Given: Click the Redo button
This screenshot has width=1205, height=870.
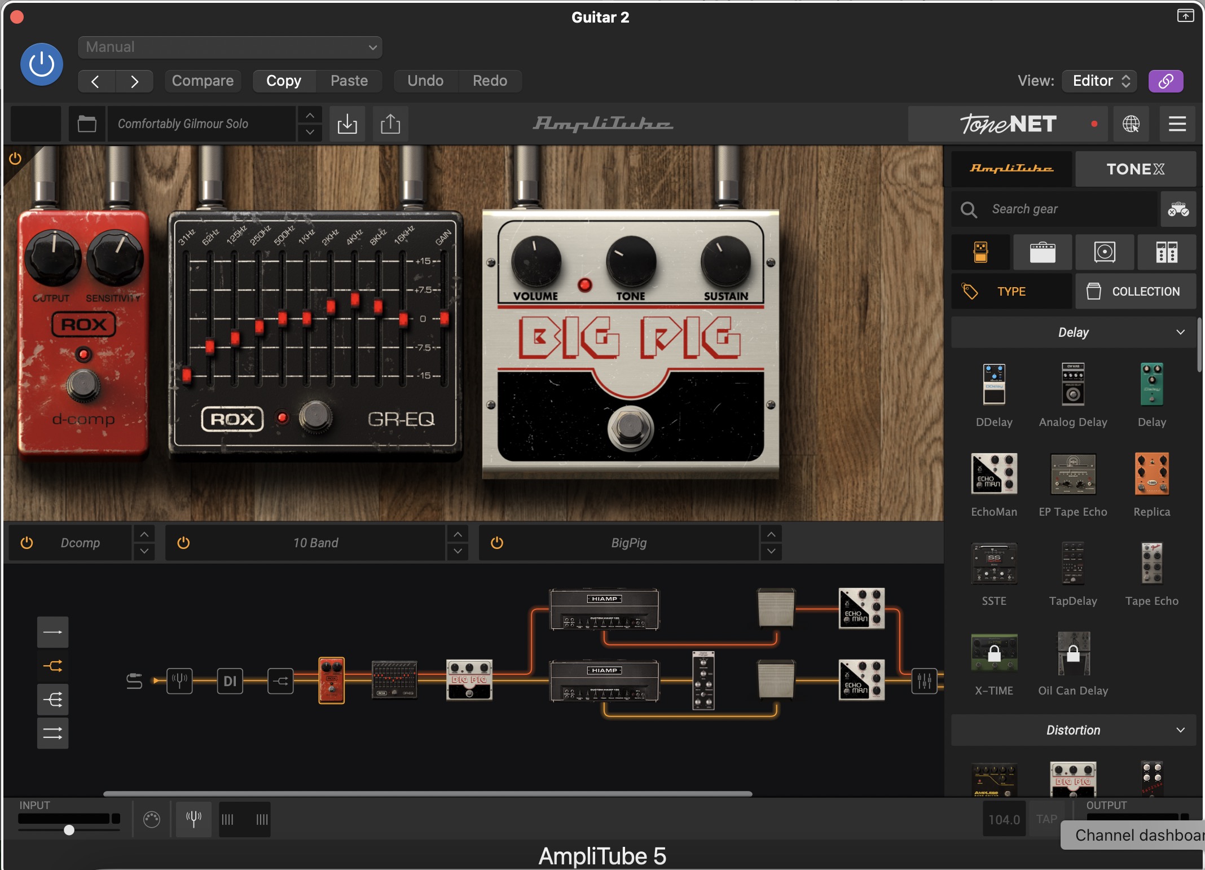Looking at the screenshot, I should [490, 81].
